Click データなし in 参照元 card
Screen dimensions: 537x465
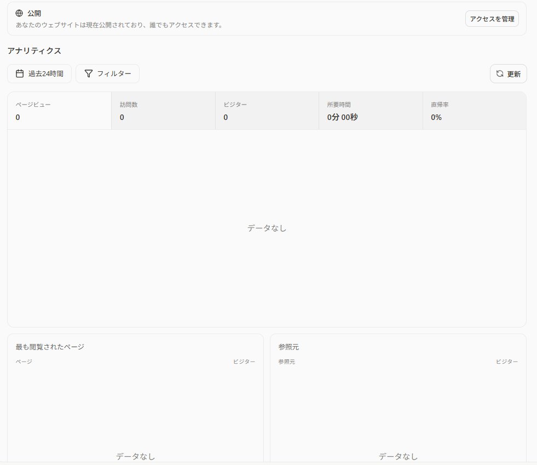398,456
